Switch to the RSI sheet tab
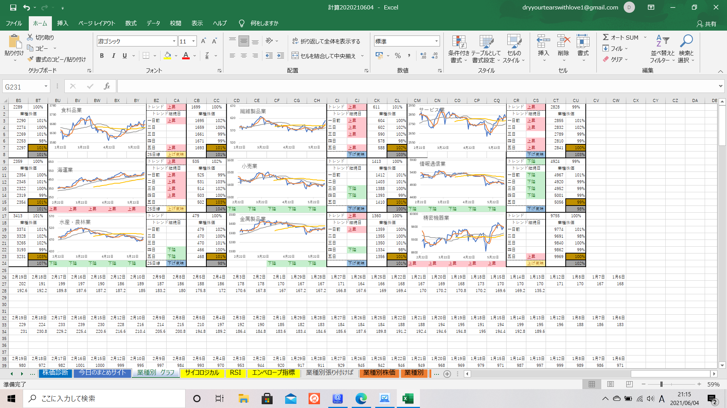This screenshot has width=727, height=408. click(235, 373)
